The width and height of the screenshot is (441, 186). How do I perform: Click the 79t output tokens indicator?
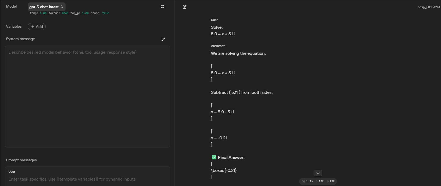coord(331,181)
